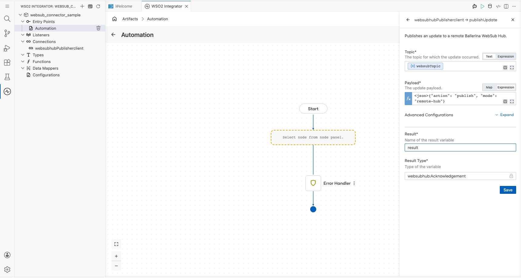
Task: Click the chat icon in editor toolbar
Action: pos(475,6)
